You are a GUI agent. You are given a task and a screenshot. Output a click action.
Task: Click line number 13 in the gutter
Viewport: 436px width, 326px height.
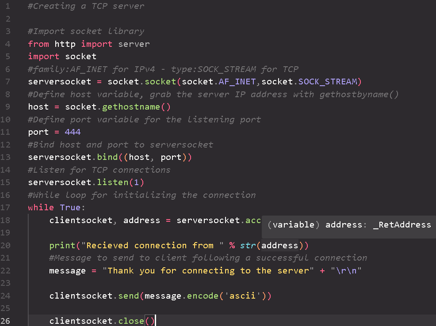5,157
